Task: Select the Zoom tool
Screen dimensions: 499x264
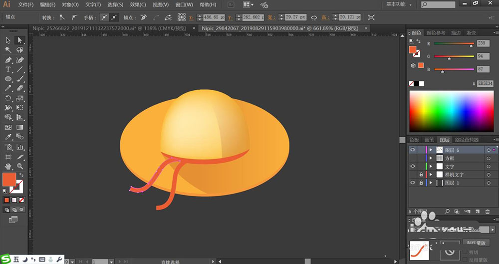Action: (x=20, y=166)
